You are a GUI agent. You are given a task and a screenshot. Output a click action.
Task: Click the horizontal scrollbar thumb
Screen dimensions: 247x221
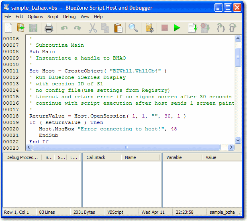pos(127,147)
